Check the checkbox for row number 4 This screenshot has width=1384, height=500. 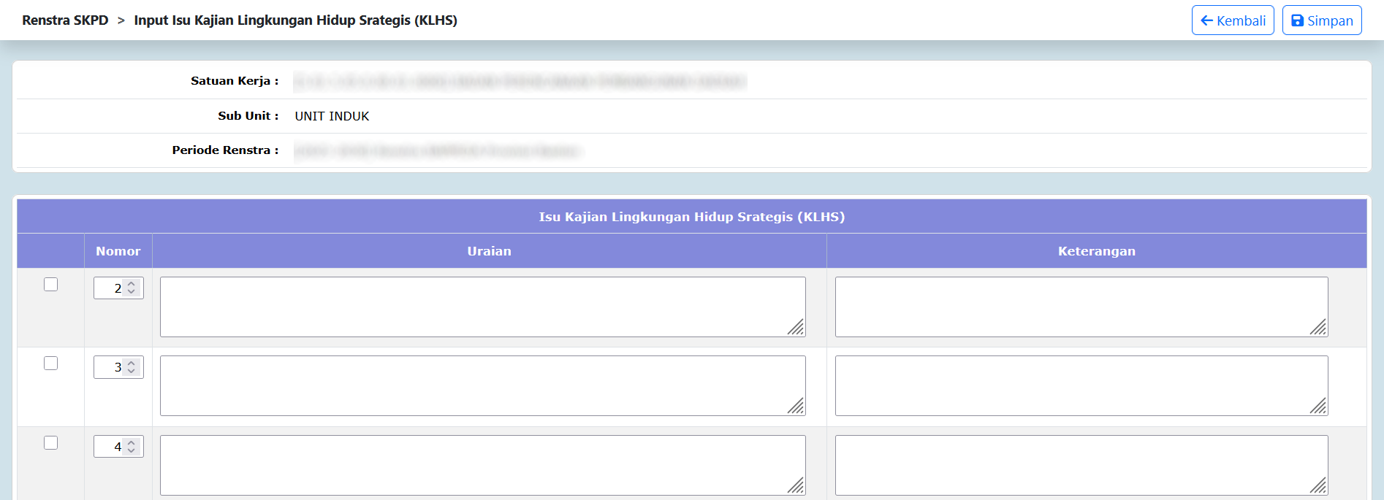click(50, 443)
